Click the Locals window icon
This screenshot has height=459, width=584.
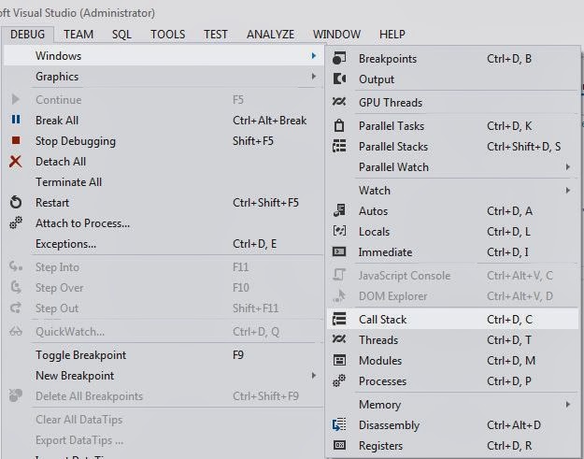(x=339, y=231)
